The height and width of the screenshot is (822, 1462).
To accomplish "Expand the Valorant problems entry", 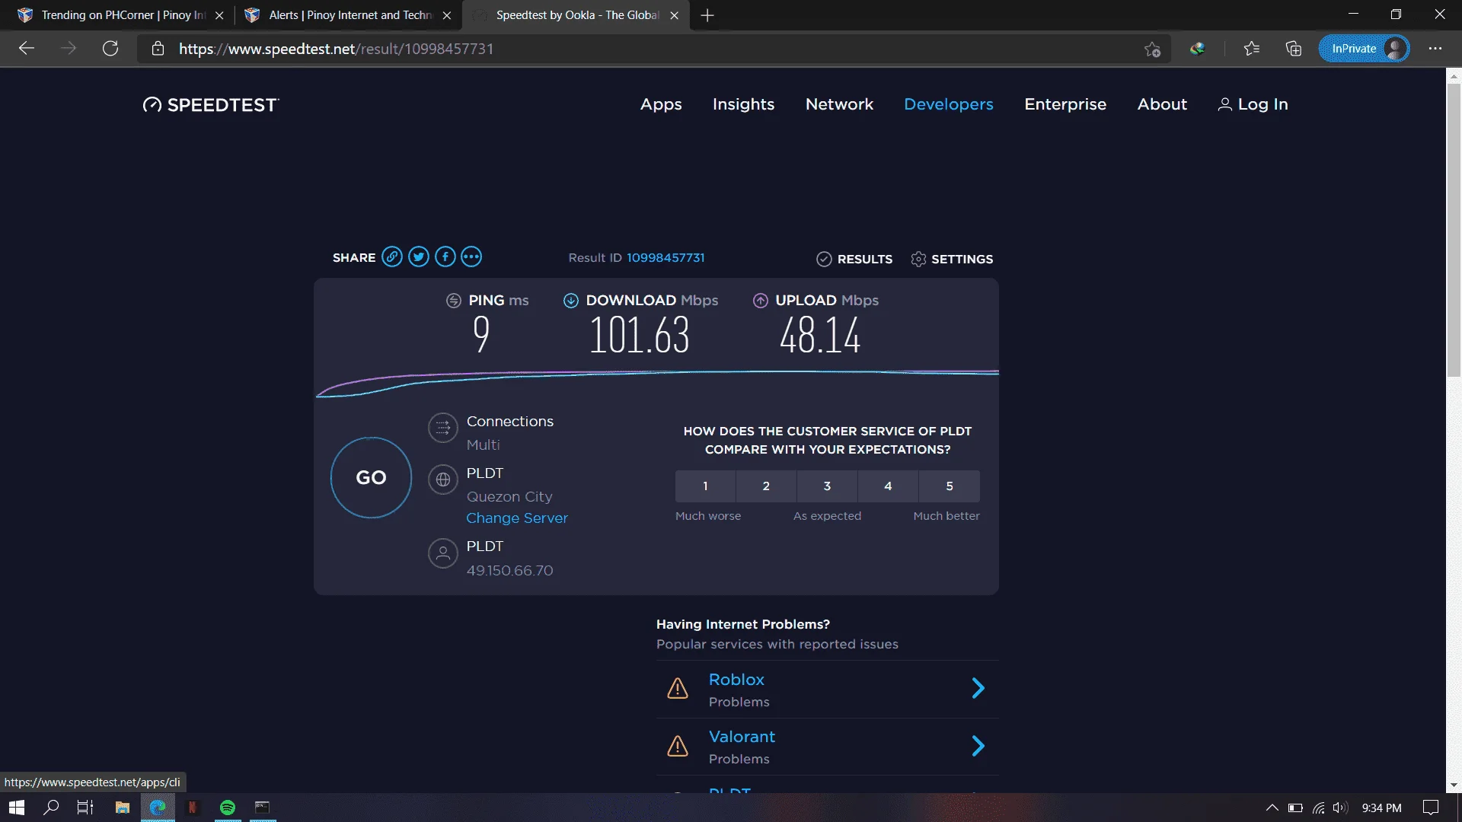I will (x=978, y=746).
